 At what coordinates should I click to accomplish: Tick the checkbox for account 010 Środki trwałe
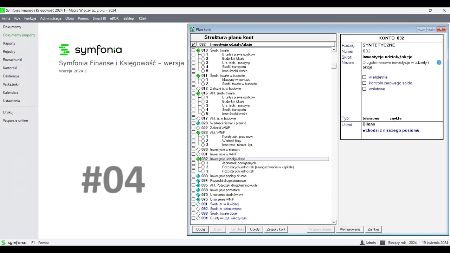point(193,51)
